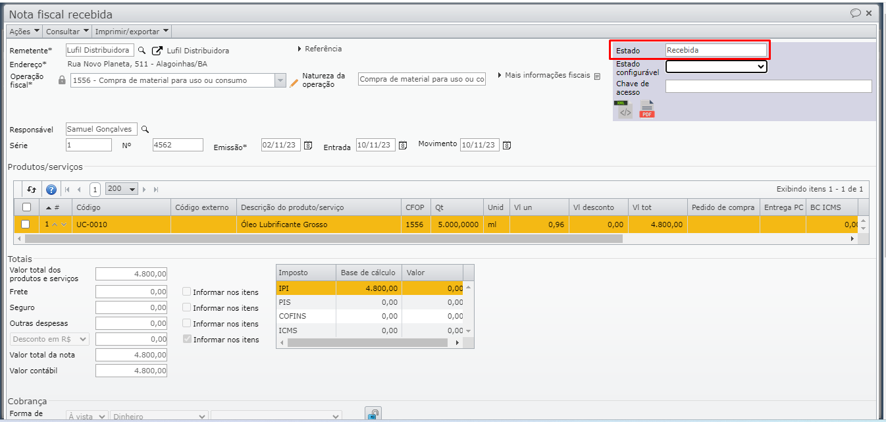The height and width of the screenshot is (422, 886).
Task: Sort grid by Vl tot column header
Action: coord(658,207)
